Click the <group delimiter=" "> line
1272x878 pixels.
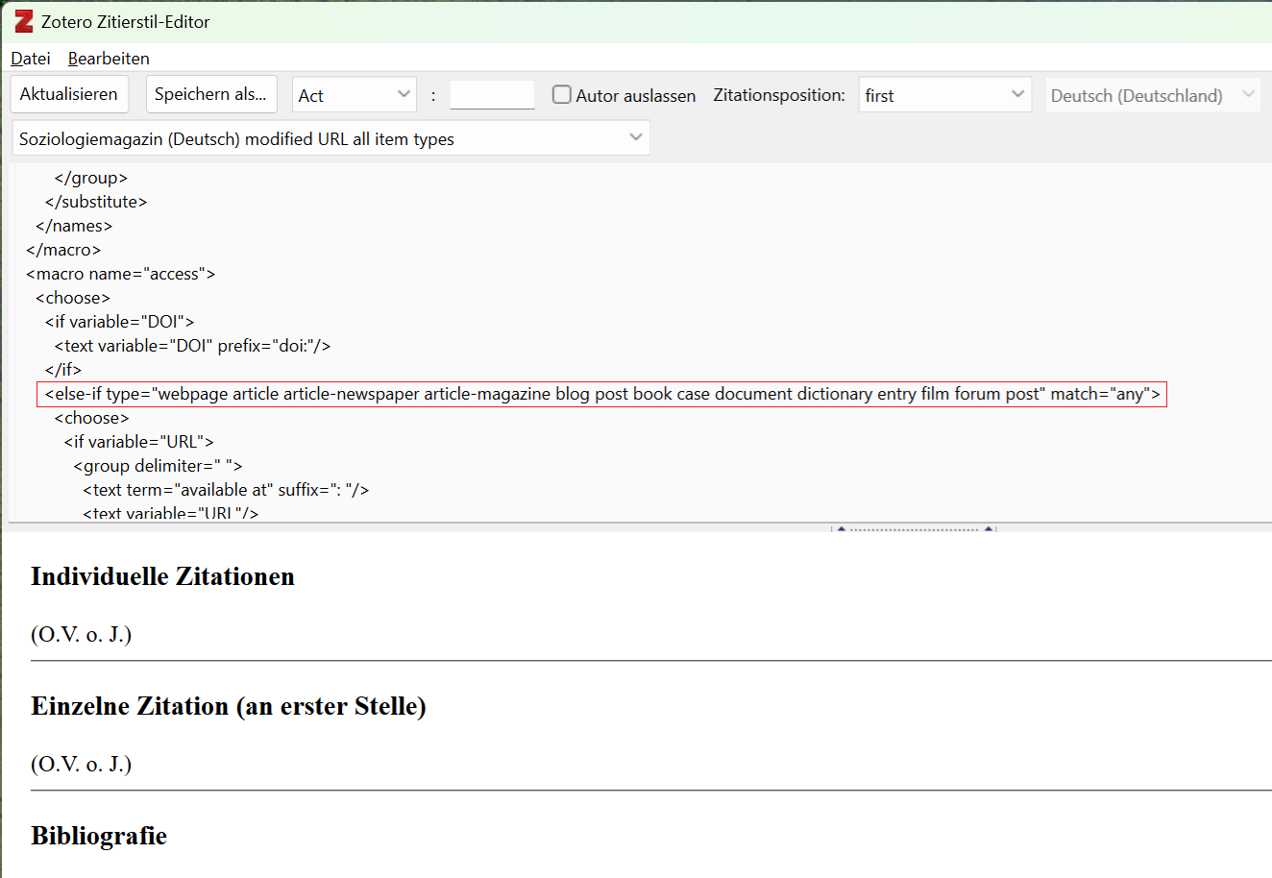tap(159, 466)
